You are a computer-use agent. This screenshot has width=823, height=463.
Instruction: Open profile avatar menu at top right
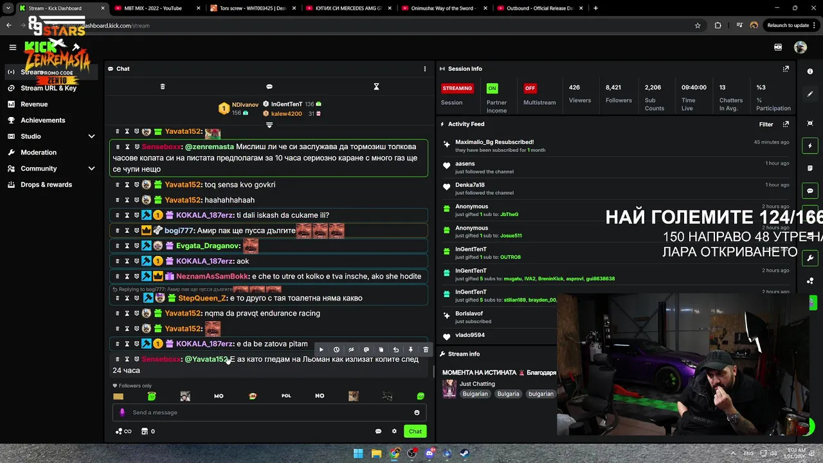pyautogui.click(x=800, y=47)
